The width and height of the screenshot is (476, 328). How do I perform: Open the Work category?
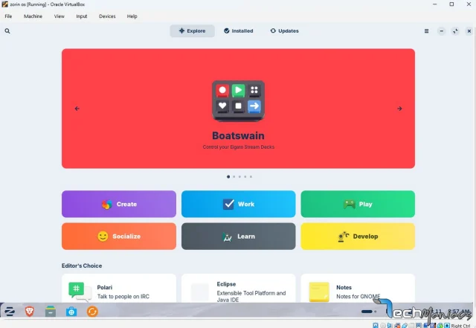pos(238,204)
